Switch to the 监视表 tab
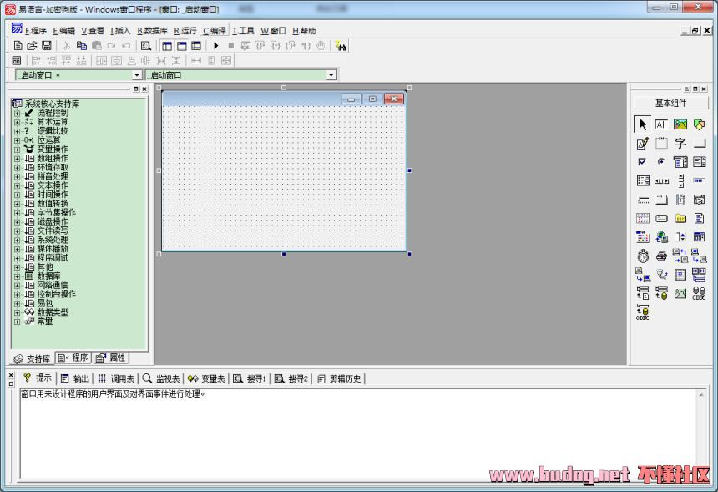This screenshot has height=492, width=718. point(161,378)
